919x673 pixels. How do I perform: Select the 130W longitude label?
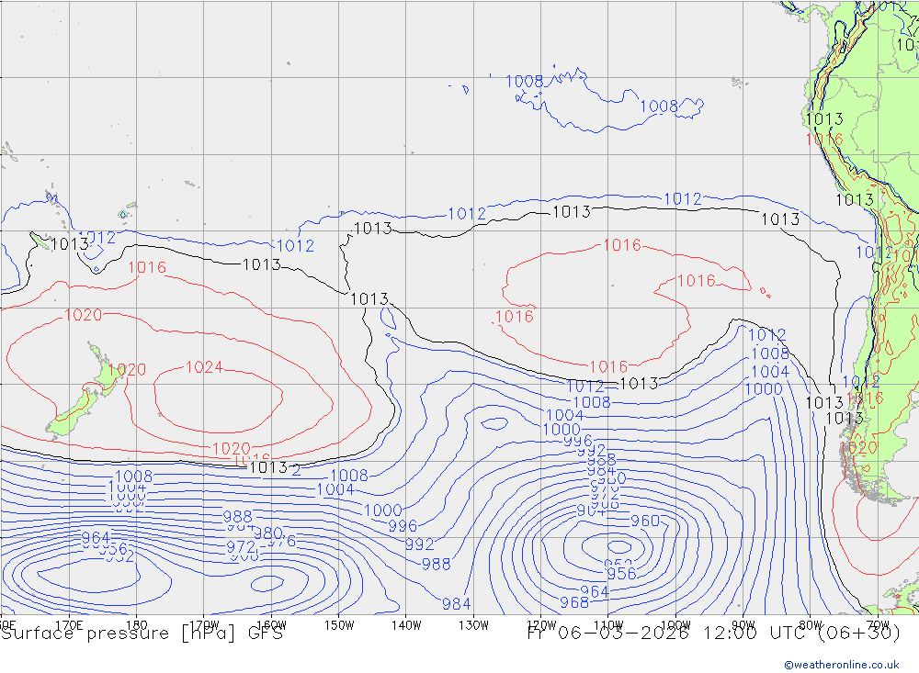(473, 625)
